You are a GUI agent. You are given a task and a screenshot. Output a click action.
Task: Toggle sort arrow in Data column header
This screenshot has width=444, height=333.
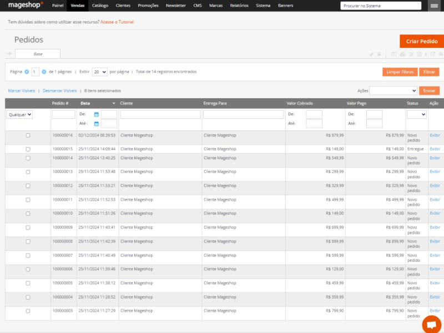(114, 104)
